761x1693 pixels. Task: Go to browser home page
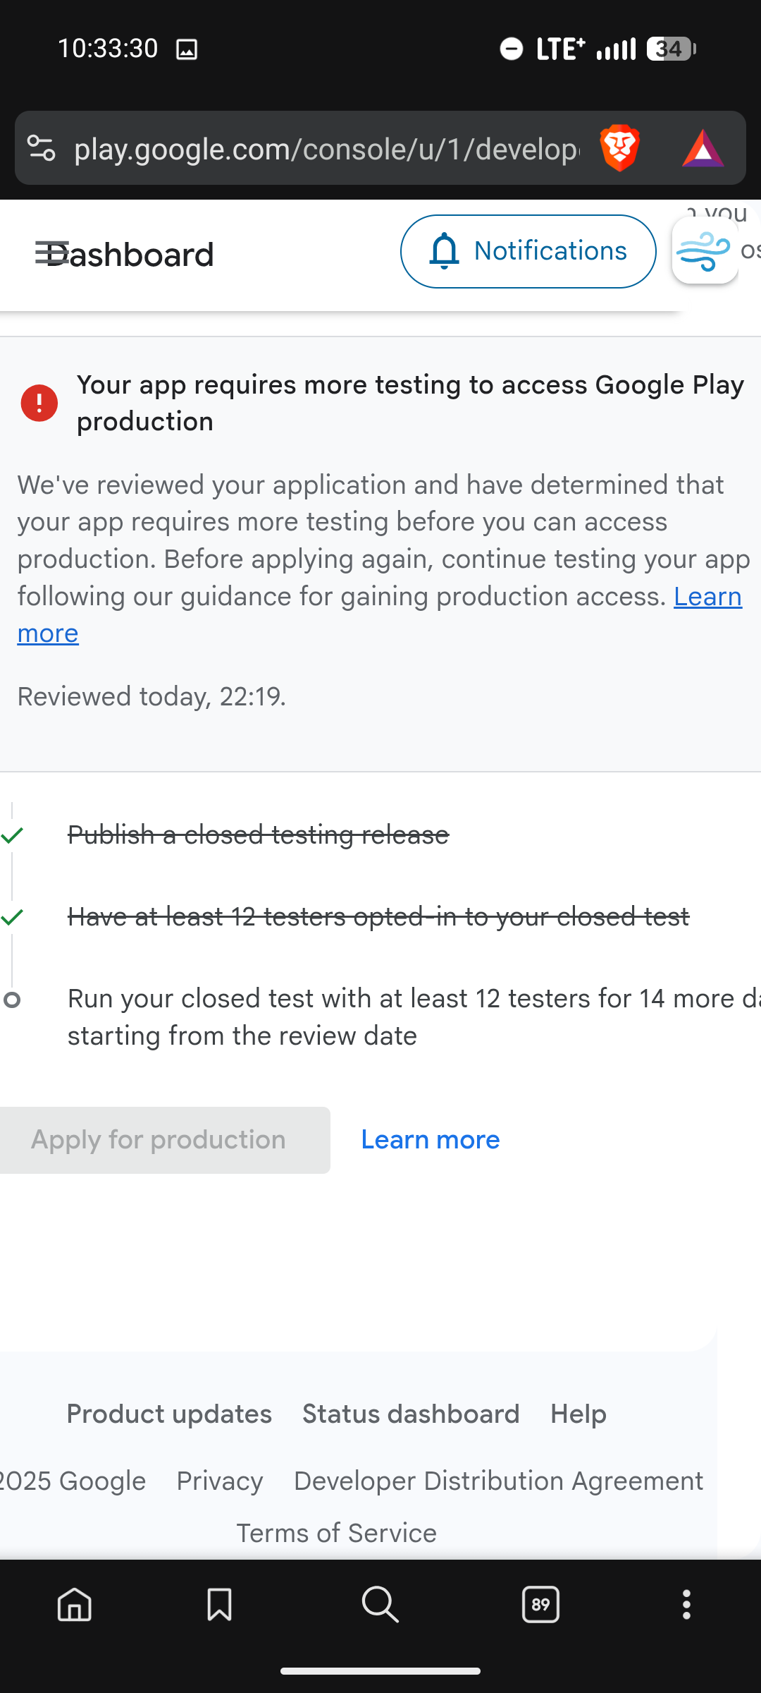[75, 1605]
